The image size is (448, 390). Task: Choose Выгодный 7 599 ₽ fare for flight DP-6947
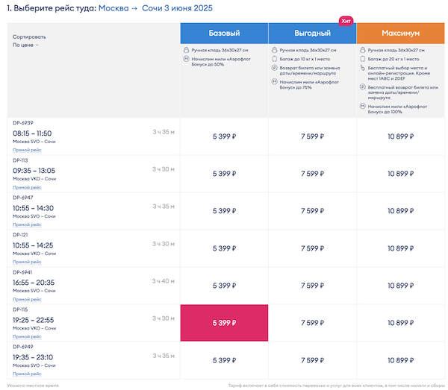[x=312, y=211]
